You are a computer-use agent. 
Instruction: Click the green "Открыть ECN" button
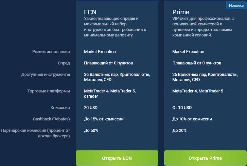pos(117,158)
